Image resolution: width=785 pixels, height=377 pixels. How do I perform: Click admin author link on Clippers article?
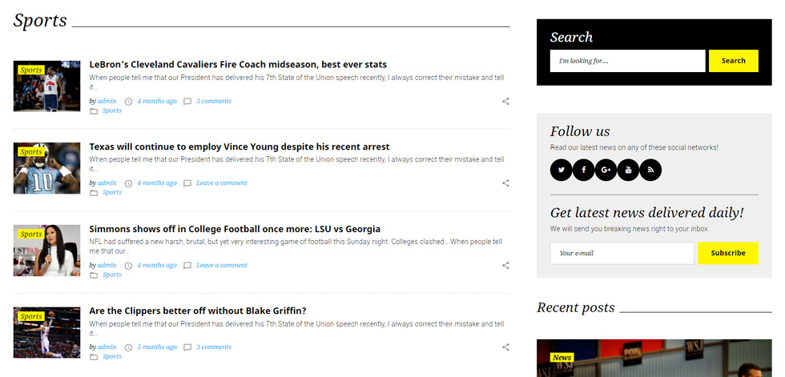pyautogui.click(x=107, y=347)
